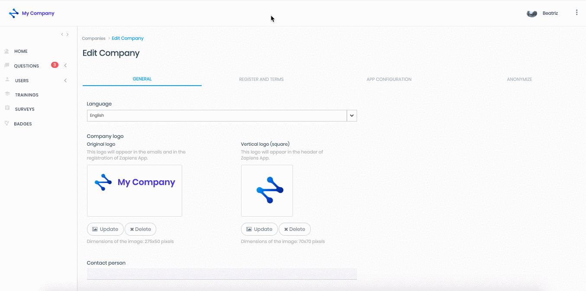Click the original logo preview image
The height and width of the screenshot is (291, 586).
135,191
